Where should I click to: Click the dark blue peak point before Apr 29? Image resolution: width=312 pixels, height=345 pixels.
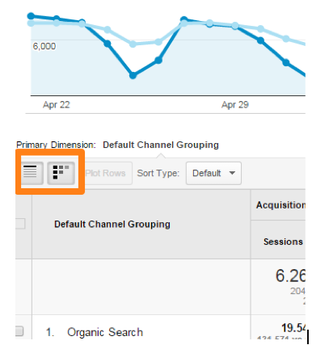click(184, 19)
